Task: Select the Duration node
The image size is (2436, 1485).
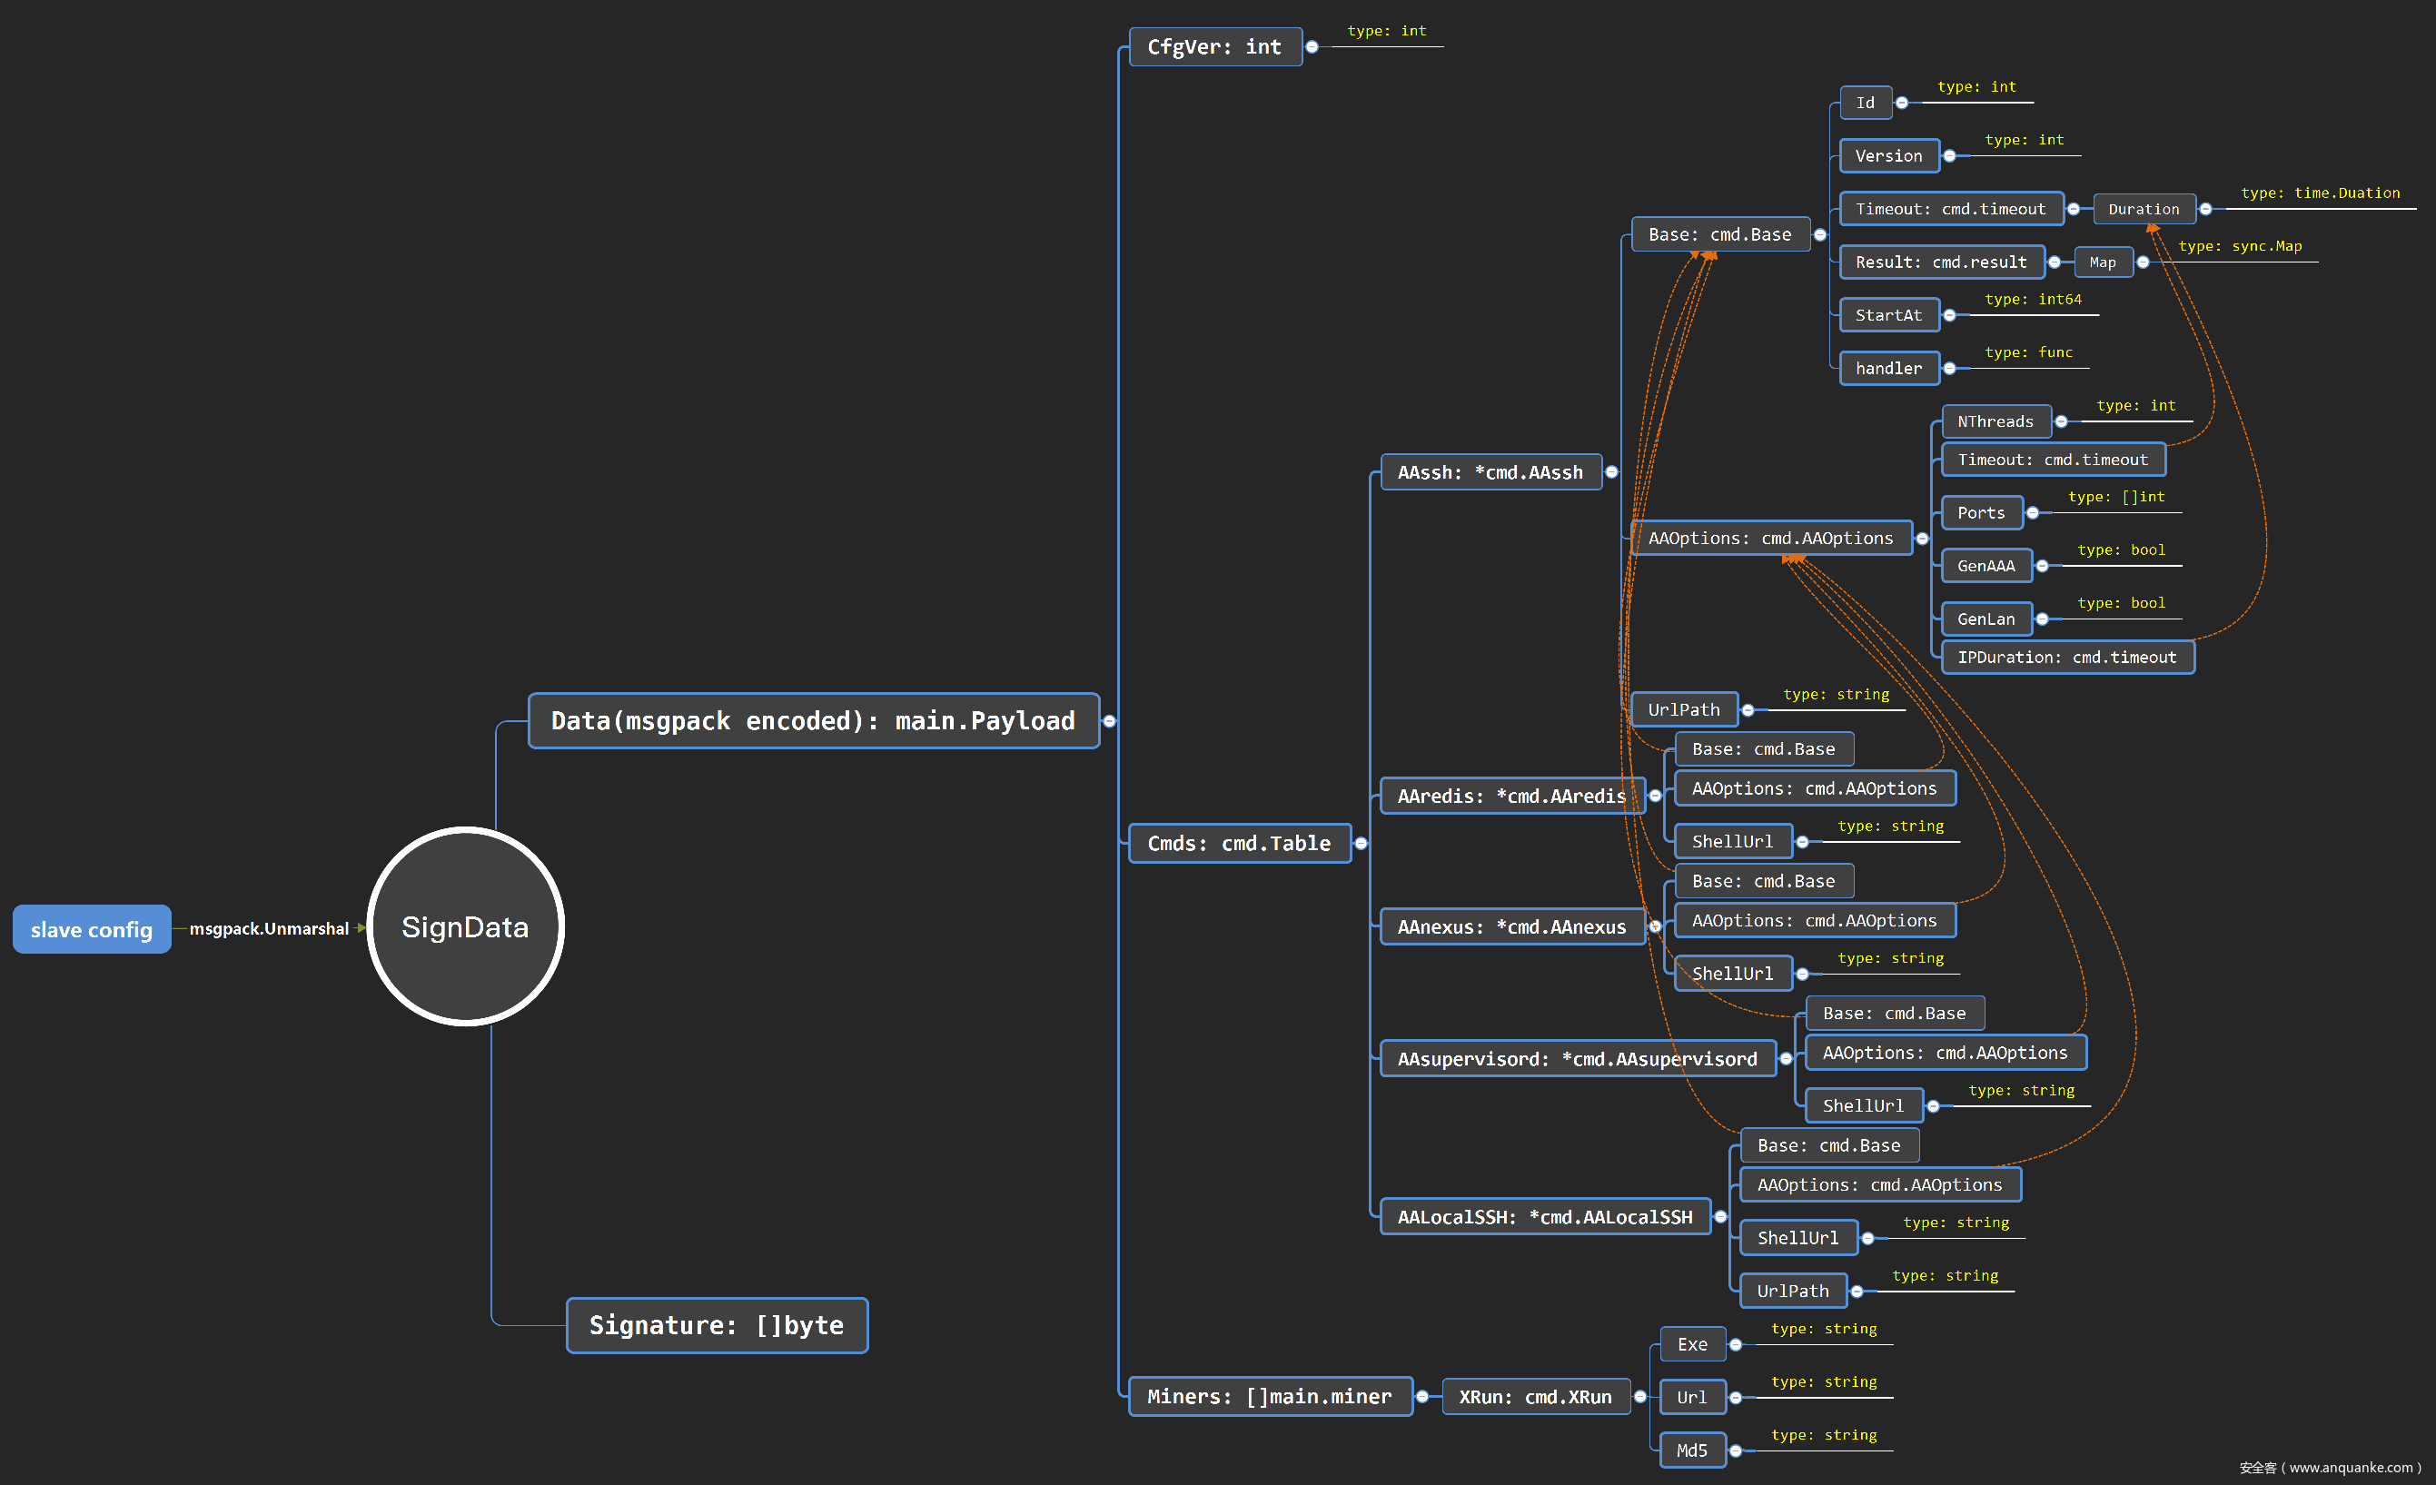Action: pyautogui.click(x=2144, y=209)
